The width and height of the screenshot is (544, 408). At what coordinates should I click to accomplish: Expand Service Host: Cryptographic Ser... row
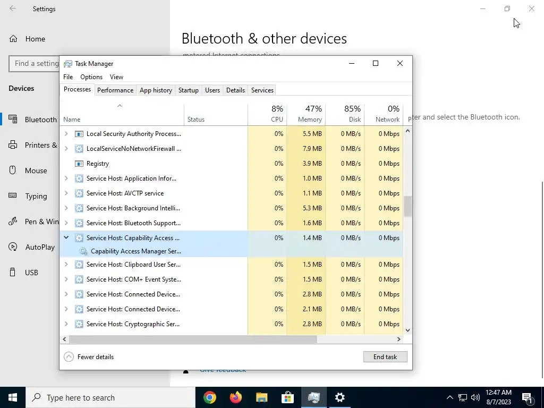(x=66, y=325)
